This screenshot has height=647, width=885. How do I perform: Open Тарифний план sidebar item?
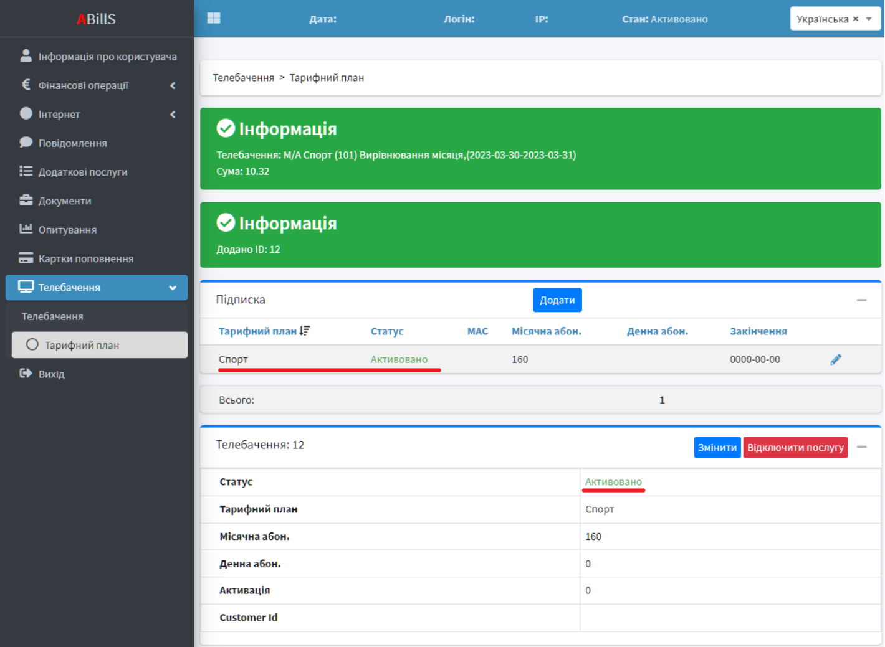[82, 345]
